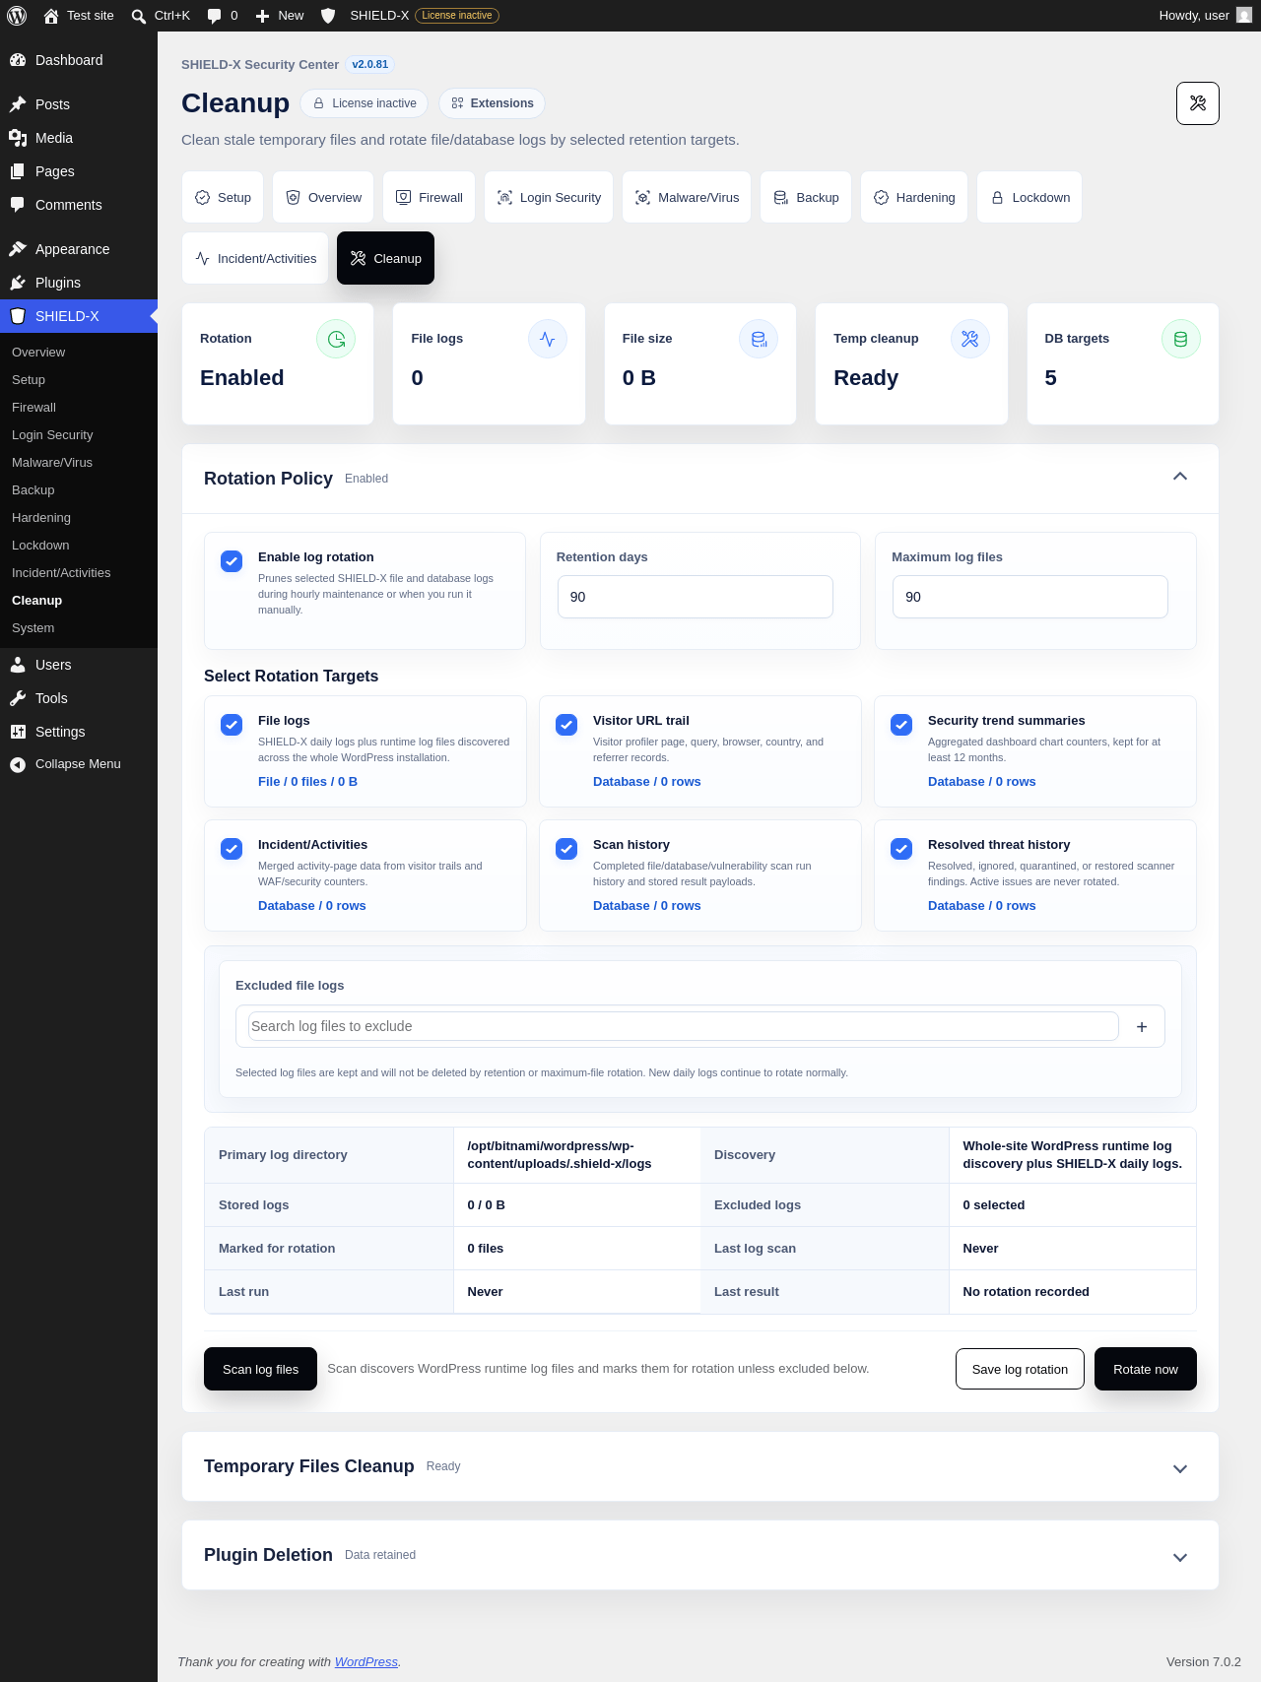This screenshot has height=1682, width=1261.
Task: Click the search magnifier icon beside Ctrl+K
Action: [x=139, y=16]
